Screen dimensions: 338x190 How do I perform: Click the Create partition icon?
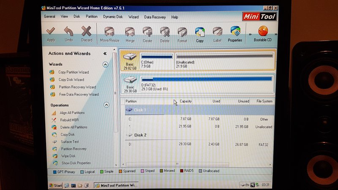tap(147, 32)
